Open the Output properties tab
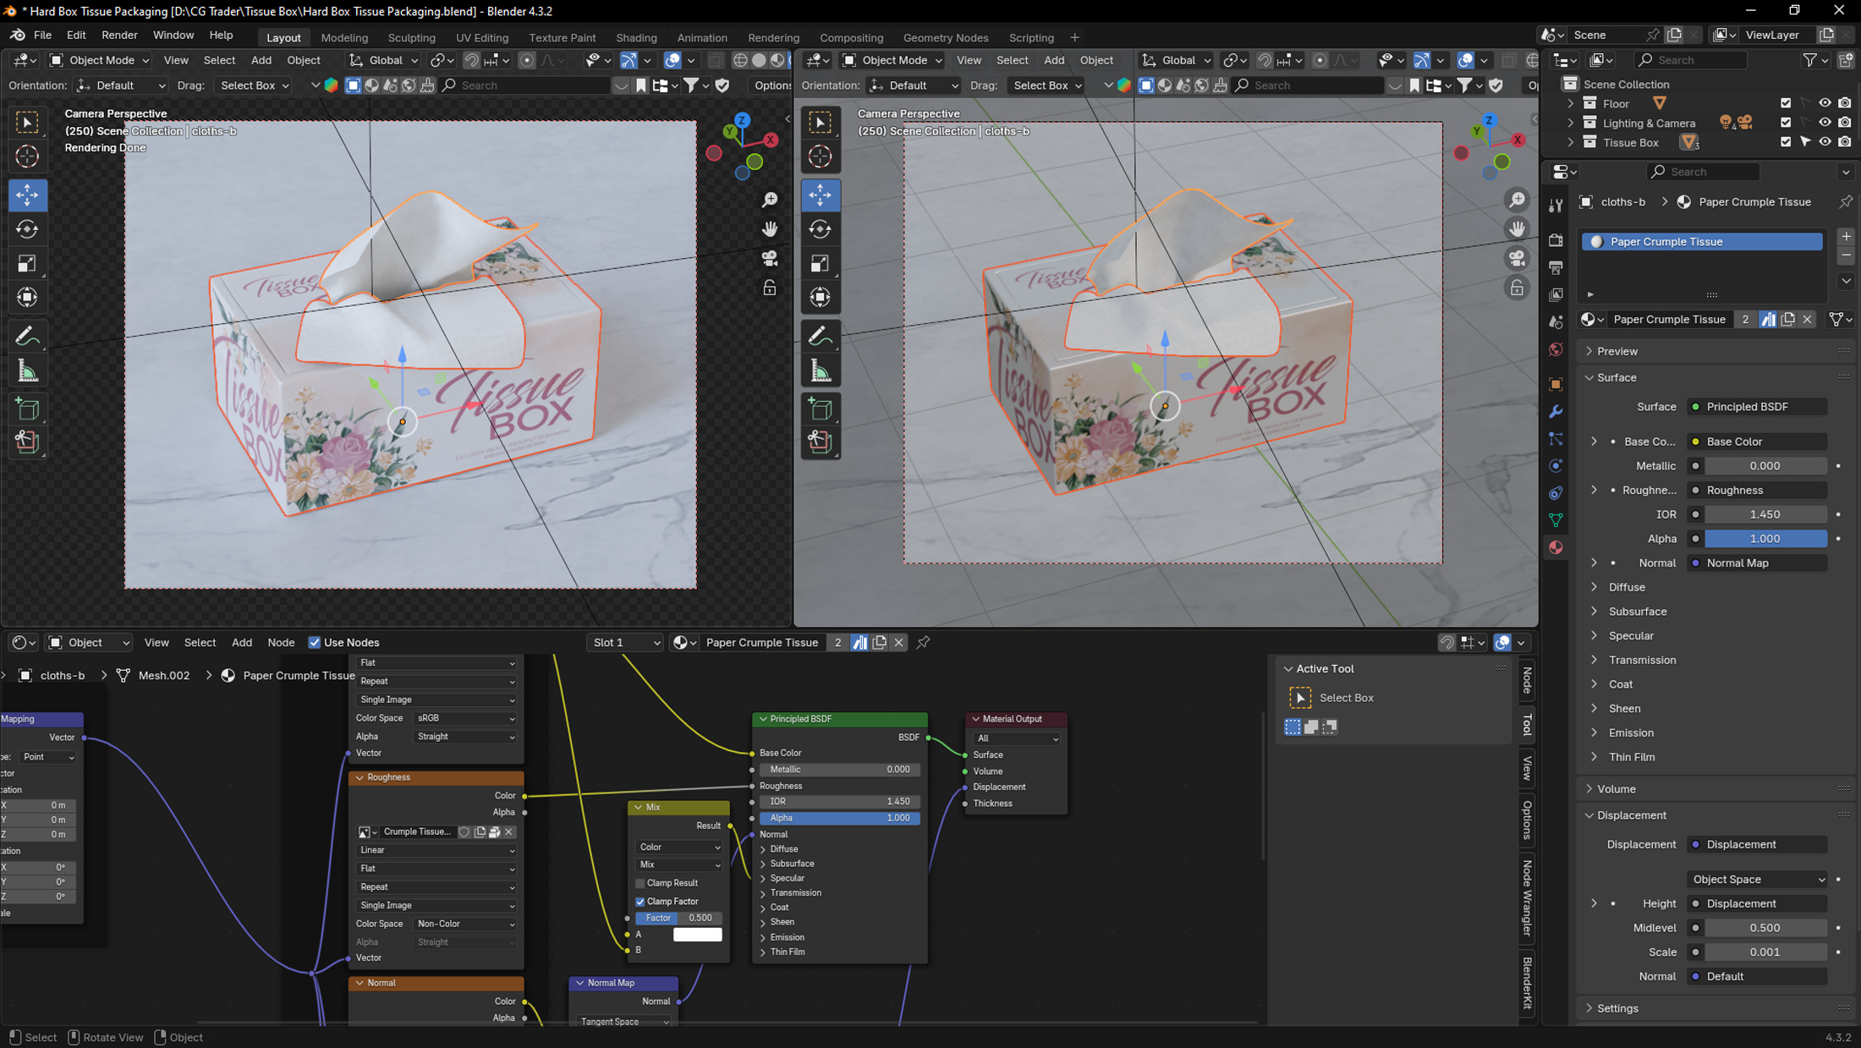Viewport: 1861px width, 1048px height. (1556, 267)
